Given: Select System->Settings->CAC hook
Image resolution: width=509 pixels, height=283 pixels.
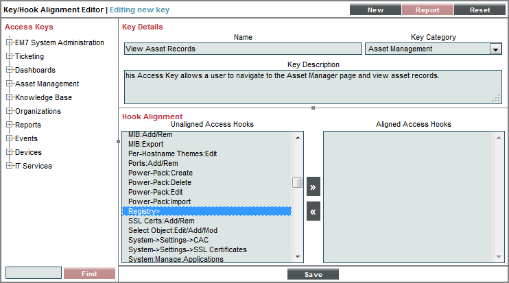Looking at the screenshot, I should click(x=206, y=240).
